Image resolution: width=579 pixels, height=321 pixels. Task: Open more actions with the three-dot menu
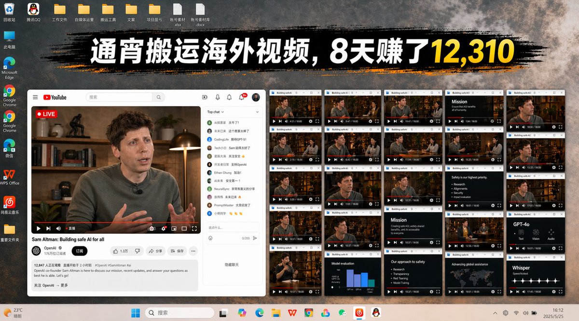pyautogui.click(x=193, y=251)
